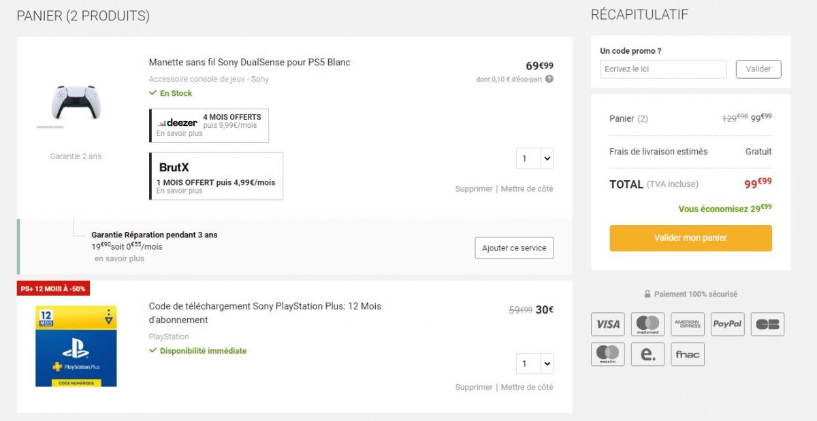
Task: Open quantity dropdown for DualSense controller
Action: click(x=534, y=158)
